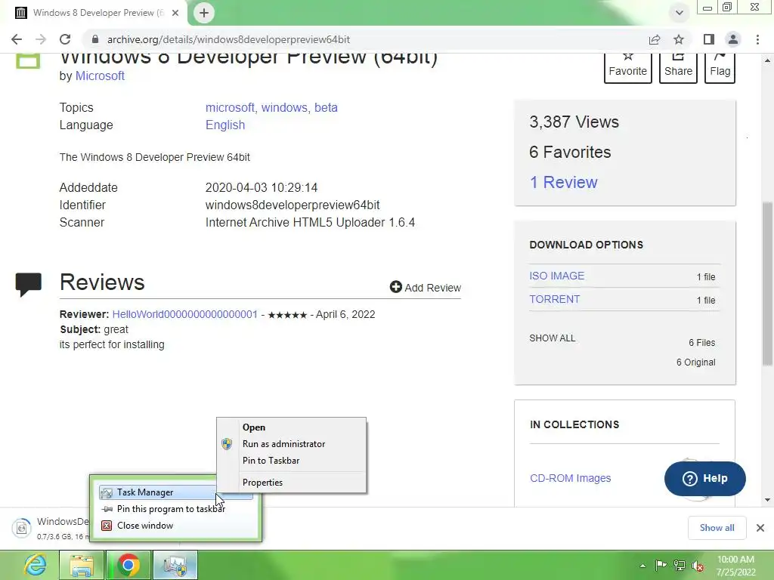
Task: Close the Windows 8 Developer Preview tab
Action: (175, 13)
